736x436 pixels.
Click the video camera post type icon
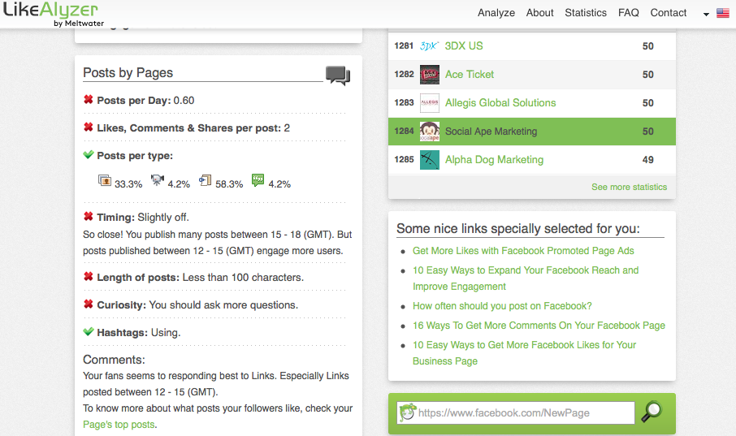pyautogui.click(x=158, y=181)
